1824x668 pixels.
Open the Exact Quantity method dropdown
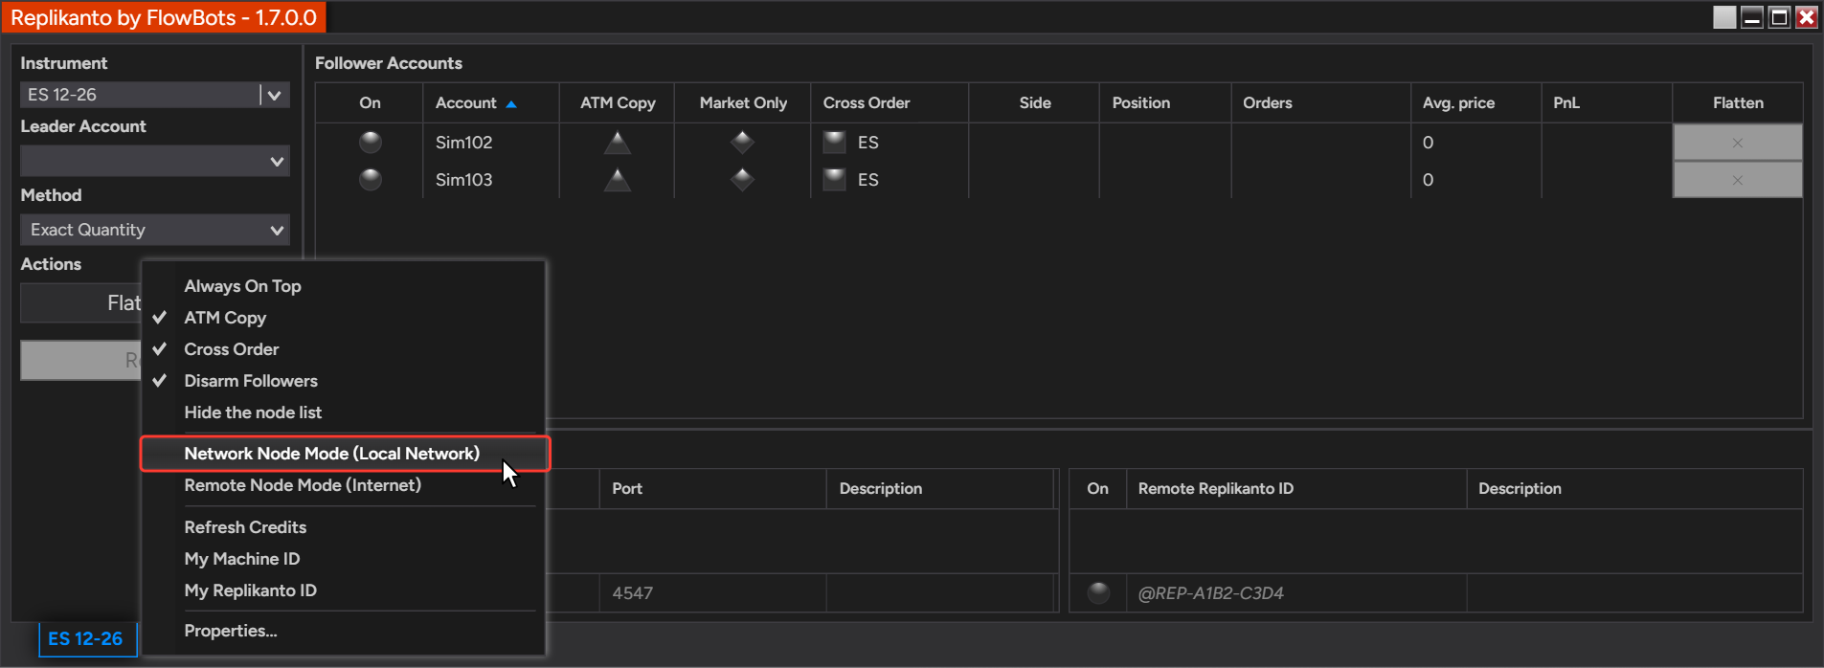[155, 230]
